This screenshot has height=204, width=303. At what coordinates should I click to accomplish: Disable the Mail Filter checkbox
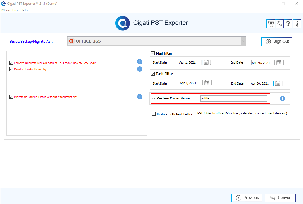point(153,53)
